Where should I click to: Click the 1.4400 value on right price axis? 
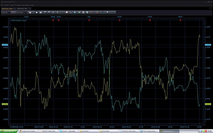click(208, 27)
